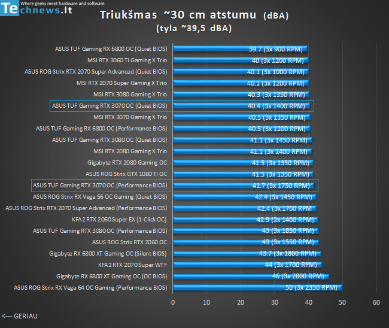Click the bar labeled '40.5 (3x 1200 RPM)'

pyautogui.click(x=242, y=129)
